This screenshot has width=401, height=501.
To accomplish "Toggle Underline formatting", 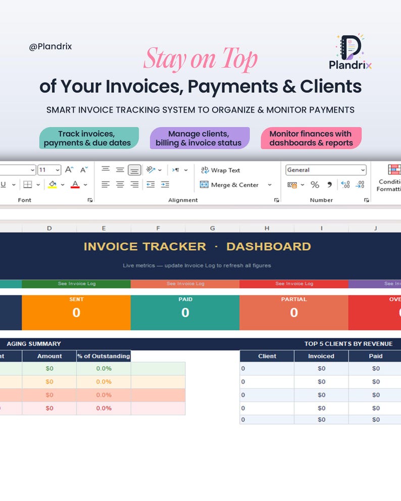I will click(3, 184).
